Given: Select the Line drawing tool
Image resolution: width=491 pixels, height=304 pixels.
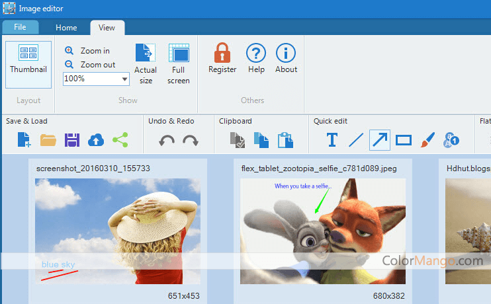Looking at the screenshot, I should tap(356, 140).
